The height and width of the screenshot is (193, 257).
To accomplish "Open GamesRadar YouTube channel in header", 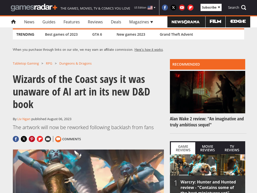I will click(182, 8).
